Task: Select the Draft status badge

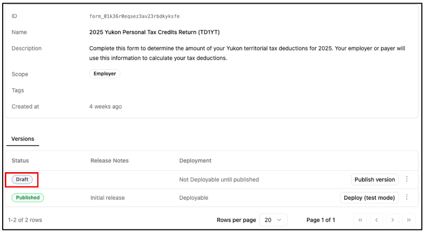Action: click(22, 180)
